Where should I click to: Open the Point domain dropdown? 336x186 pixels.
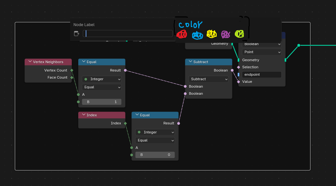(262, 52)
